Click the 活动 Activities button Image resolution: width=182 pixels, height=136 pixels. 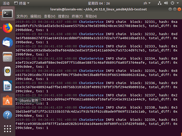pyautogui.click(x=6, y=3)
